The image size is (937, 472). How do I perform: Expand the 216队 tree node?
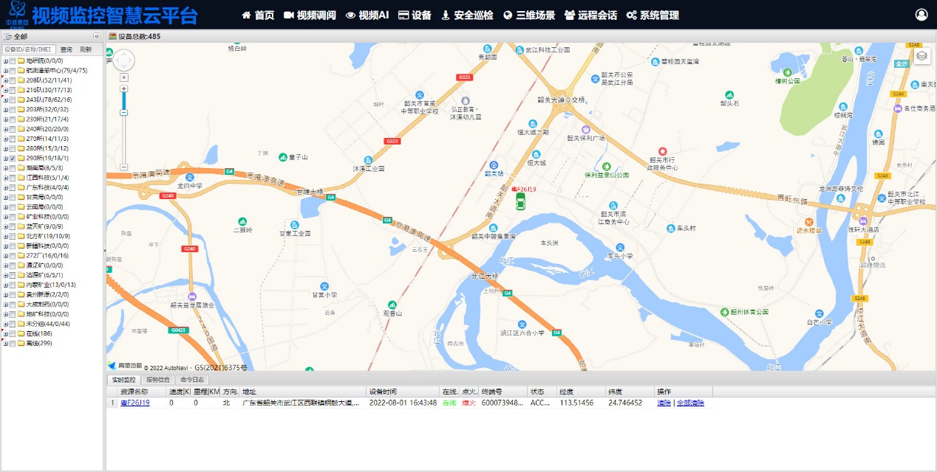pyautogui.click(x=5, y=90)
